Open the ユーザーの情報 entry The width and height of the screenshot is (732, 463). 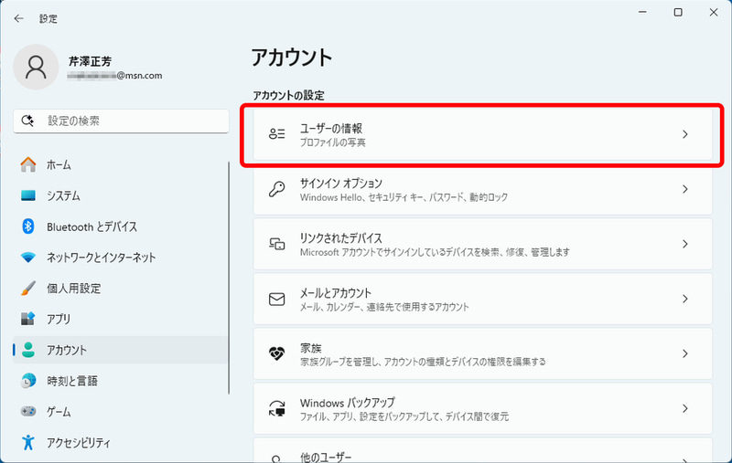pyautogui.click(x=483, y=134)
